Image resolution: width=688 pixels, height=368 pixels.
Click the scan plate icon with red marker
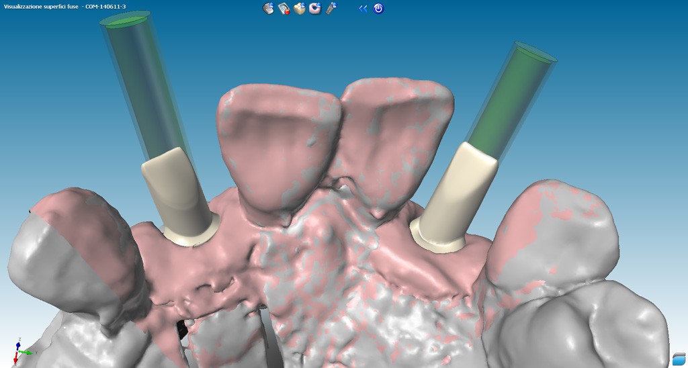[284, 8]
